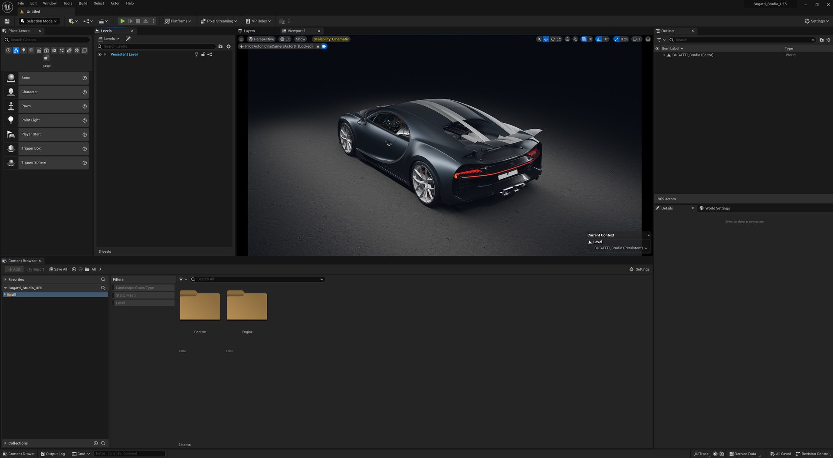Expand the Favorites section

5,280
